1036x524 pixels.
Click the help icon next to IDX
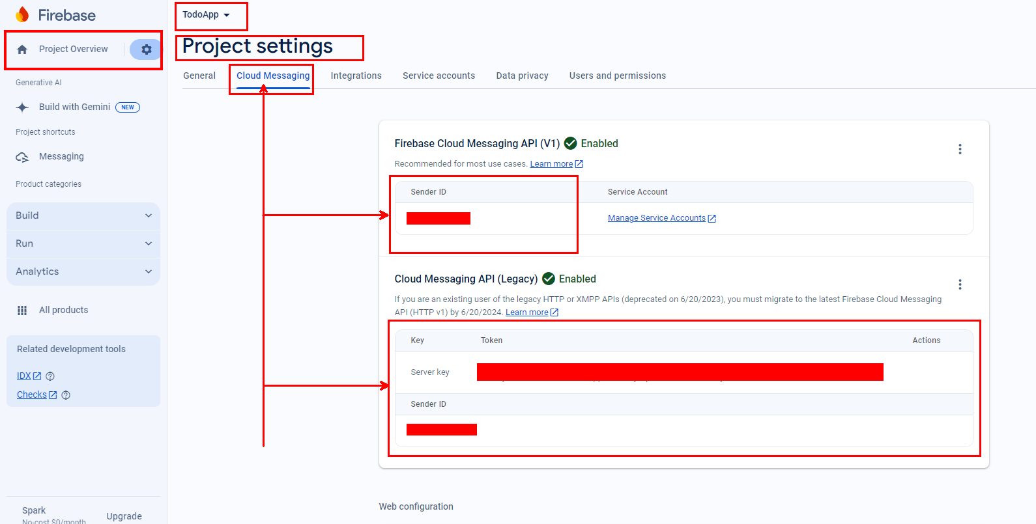(50, 376)
